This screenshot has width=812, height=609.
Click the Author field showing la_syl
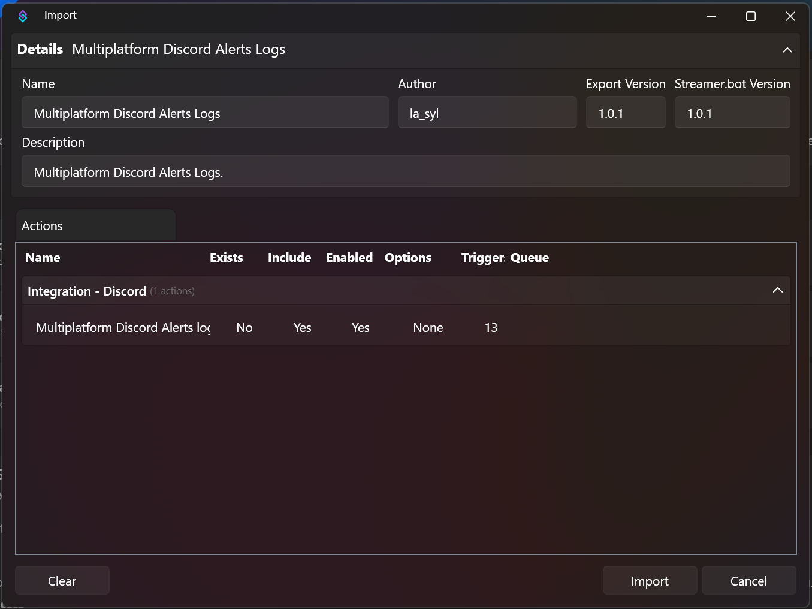coord(487,113)
